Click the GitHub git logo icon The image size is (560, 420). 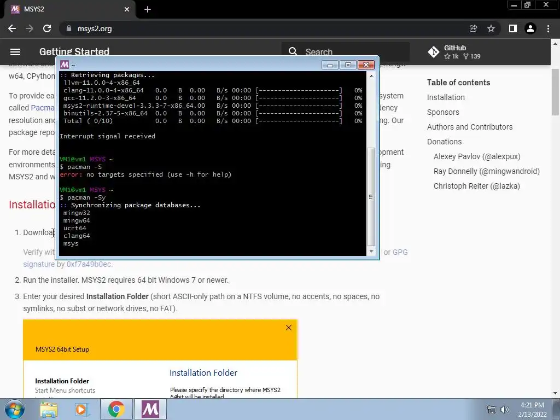(434, 52)
